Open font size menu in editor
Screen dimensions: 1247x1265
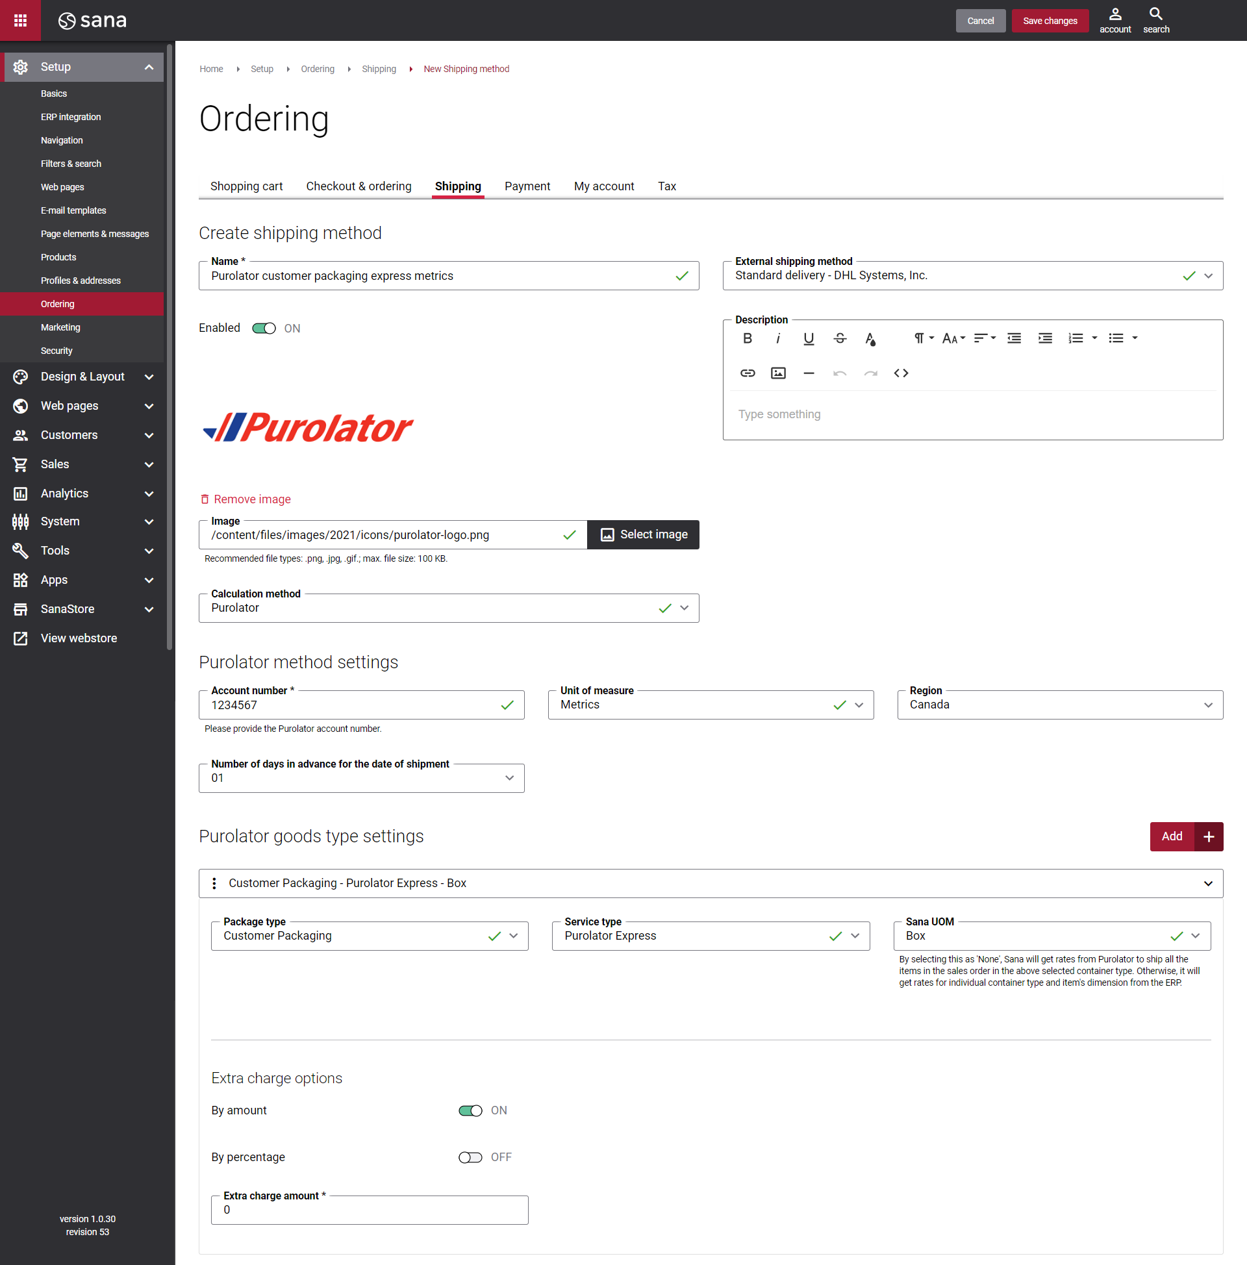[953, 338]
